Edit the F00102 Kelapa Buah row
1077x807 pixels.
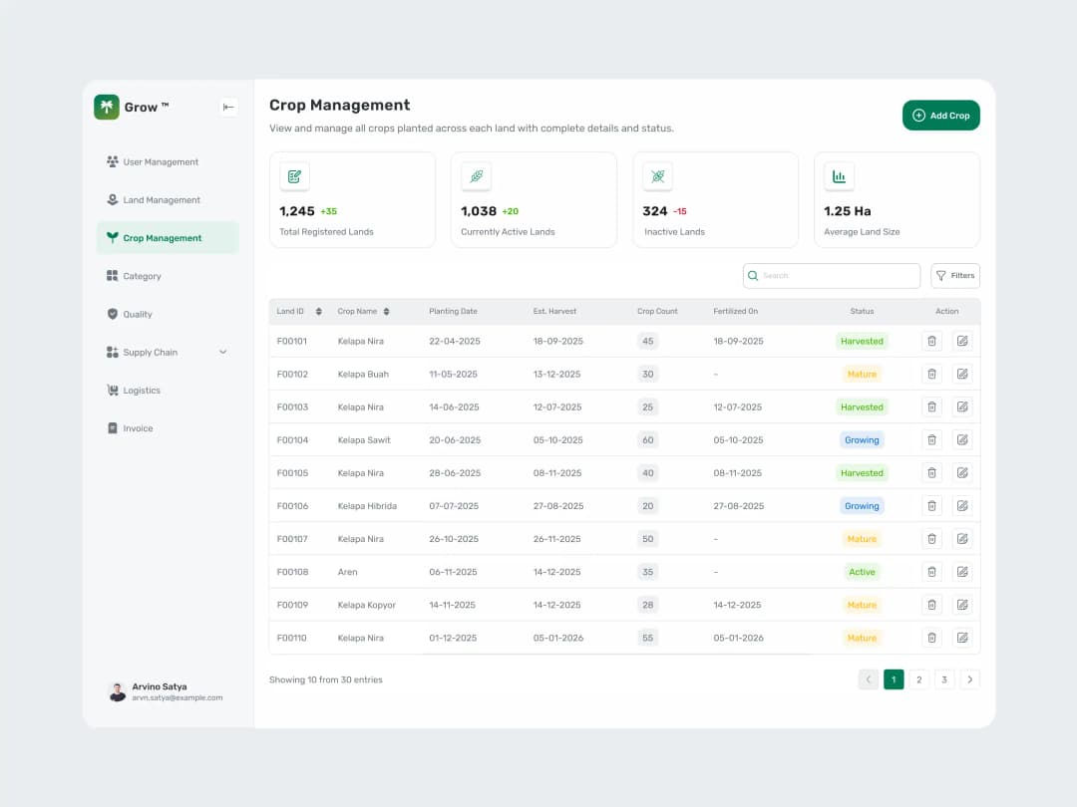[x=962, y=374]
